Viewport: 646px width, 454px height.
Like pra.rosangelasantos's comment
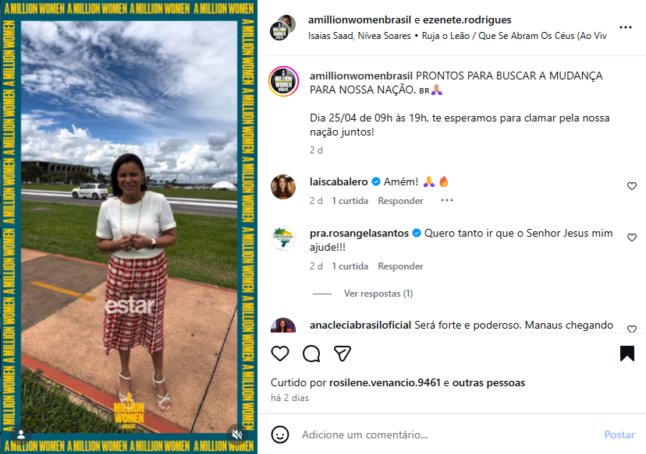tap(632, 238)
